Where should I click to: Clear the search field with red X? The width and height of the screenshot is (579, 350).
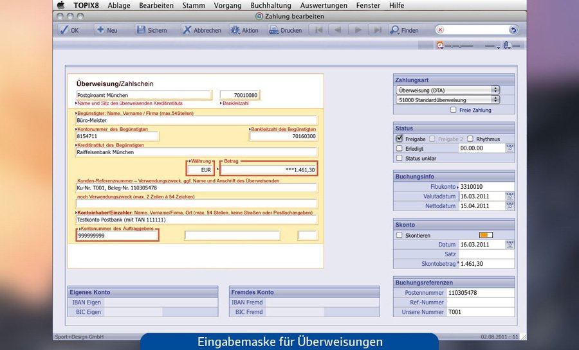[440, 30]
